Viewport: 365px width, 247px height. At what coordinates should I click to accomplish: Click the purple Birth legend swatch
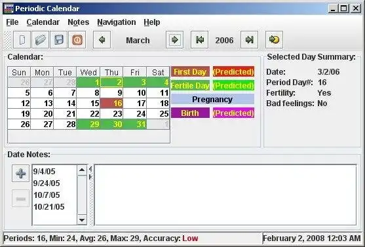pos(190,113)
